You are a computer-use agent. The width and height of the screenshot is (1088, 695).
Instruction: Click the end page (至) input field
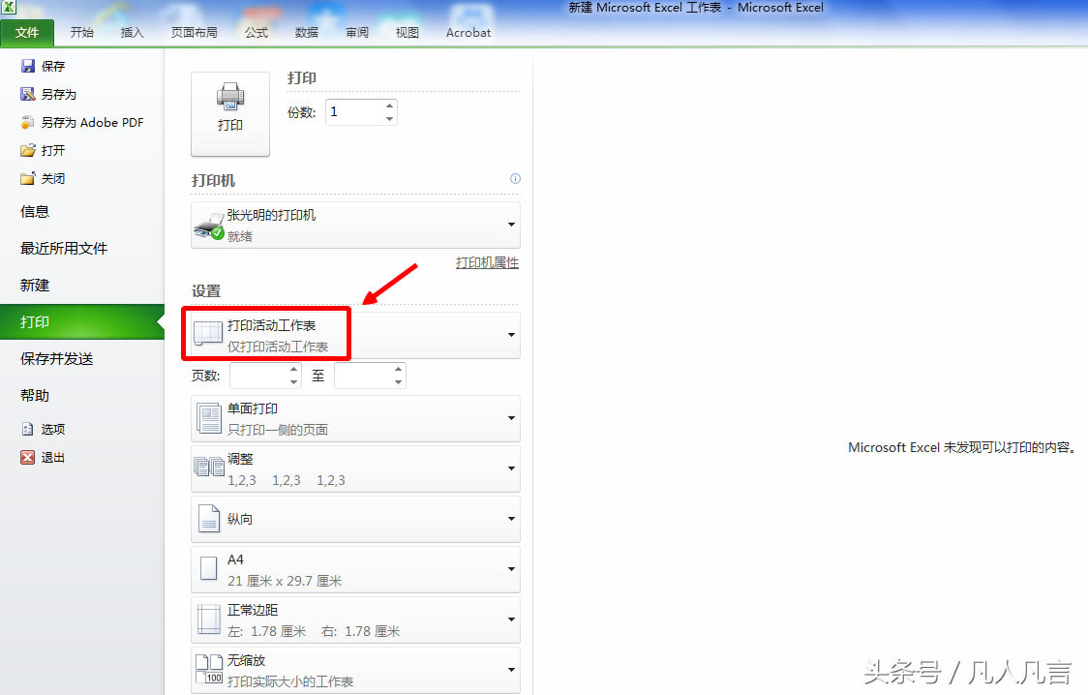pos(363,376)
